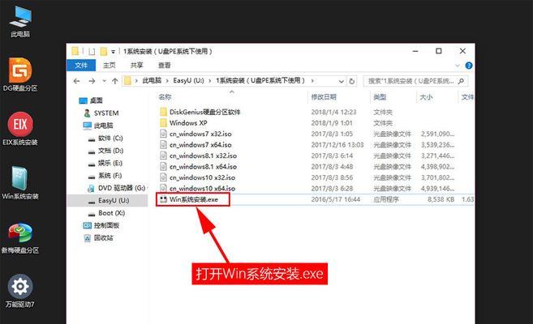The height and width of the screenshot is (324, 533).
Task: Switch to the 共享 ribbon tab
Action: pos(136,65)
